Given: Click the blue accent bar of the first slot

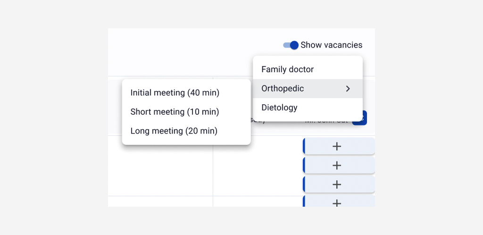Looking at the screenshot, I should 305,146.
